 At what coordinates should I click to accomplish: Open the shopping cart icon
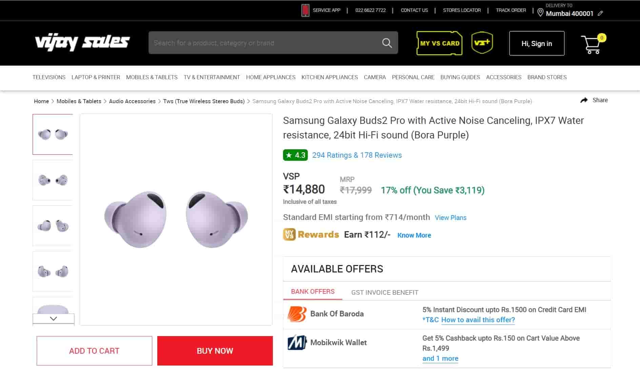tap(592, 44)
